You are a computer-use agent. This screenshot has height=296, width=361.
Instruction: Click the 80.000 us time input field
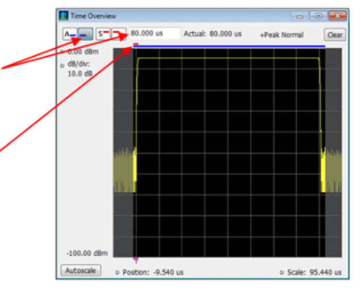tap(154, 34)
